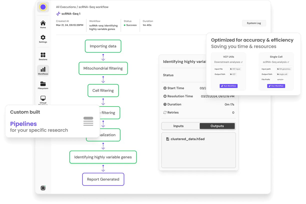
Task: Click the scRNA-Seq workflow breadcrumb
Action: pos(94,7)
